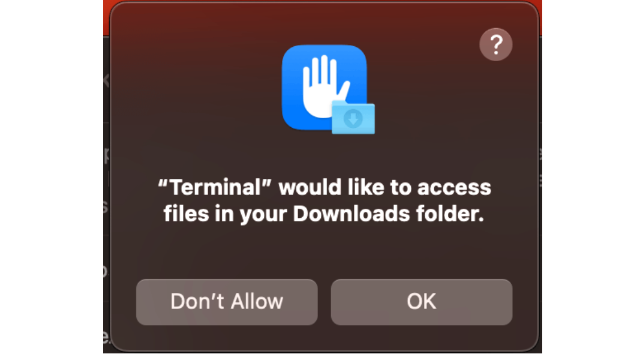The width and height of the screenshot is (628, 354).
Task: Allow Terminal access by clicking OK
Action: (421, 301)
